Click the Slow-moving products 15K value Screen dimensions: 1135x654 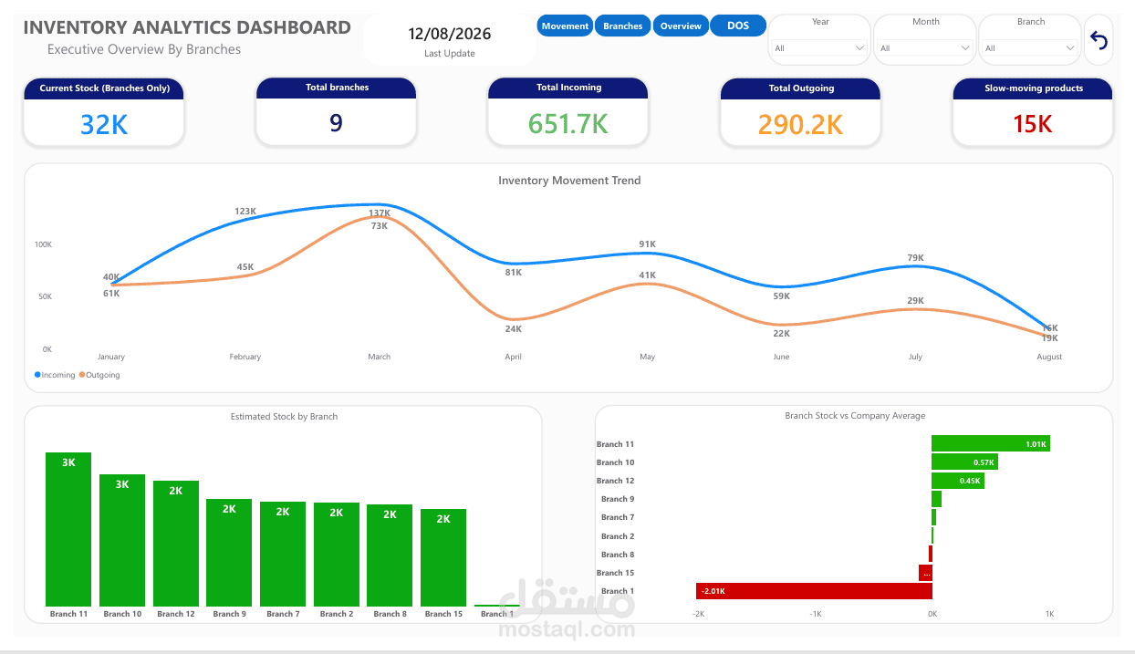(1032, 124)
